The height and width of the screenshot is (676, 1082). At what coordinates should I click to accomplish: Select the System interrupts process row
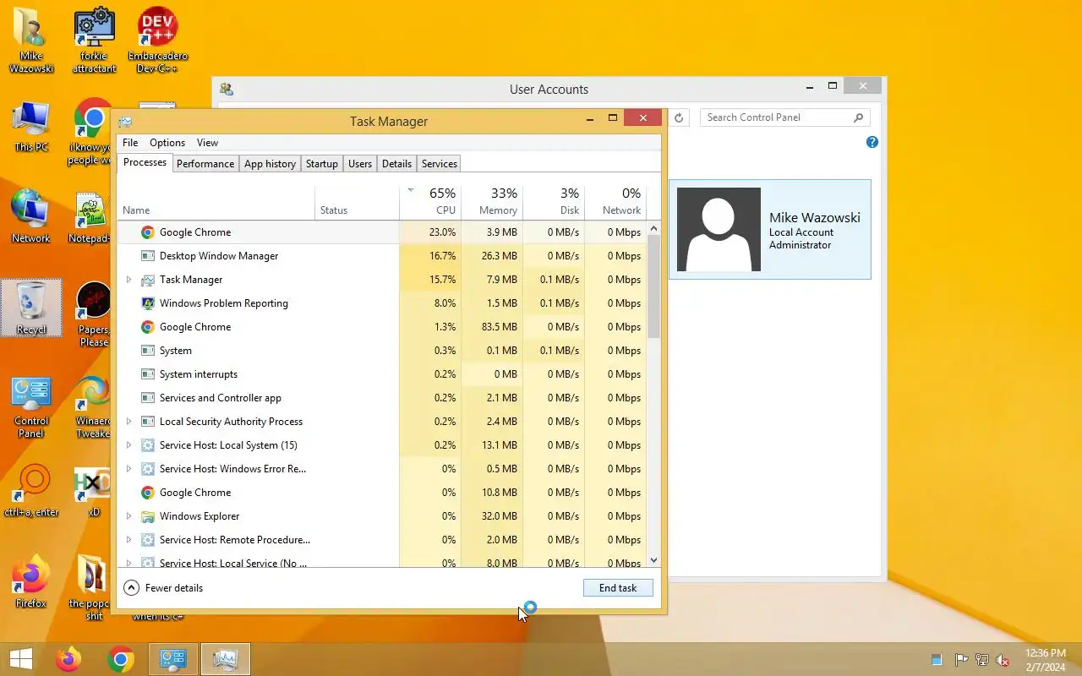pyautogui.click(x=382, y=374)
